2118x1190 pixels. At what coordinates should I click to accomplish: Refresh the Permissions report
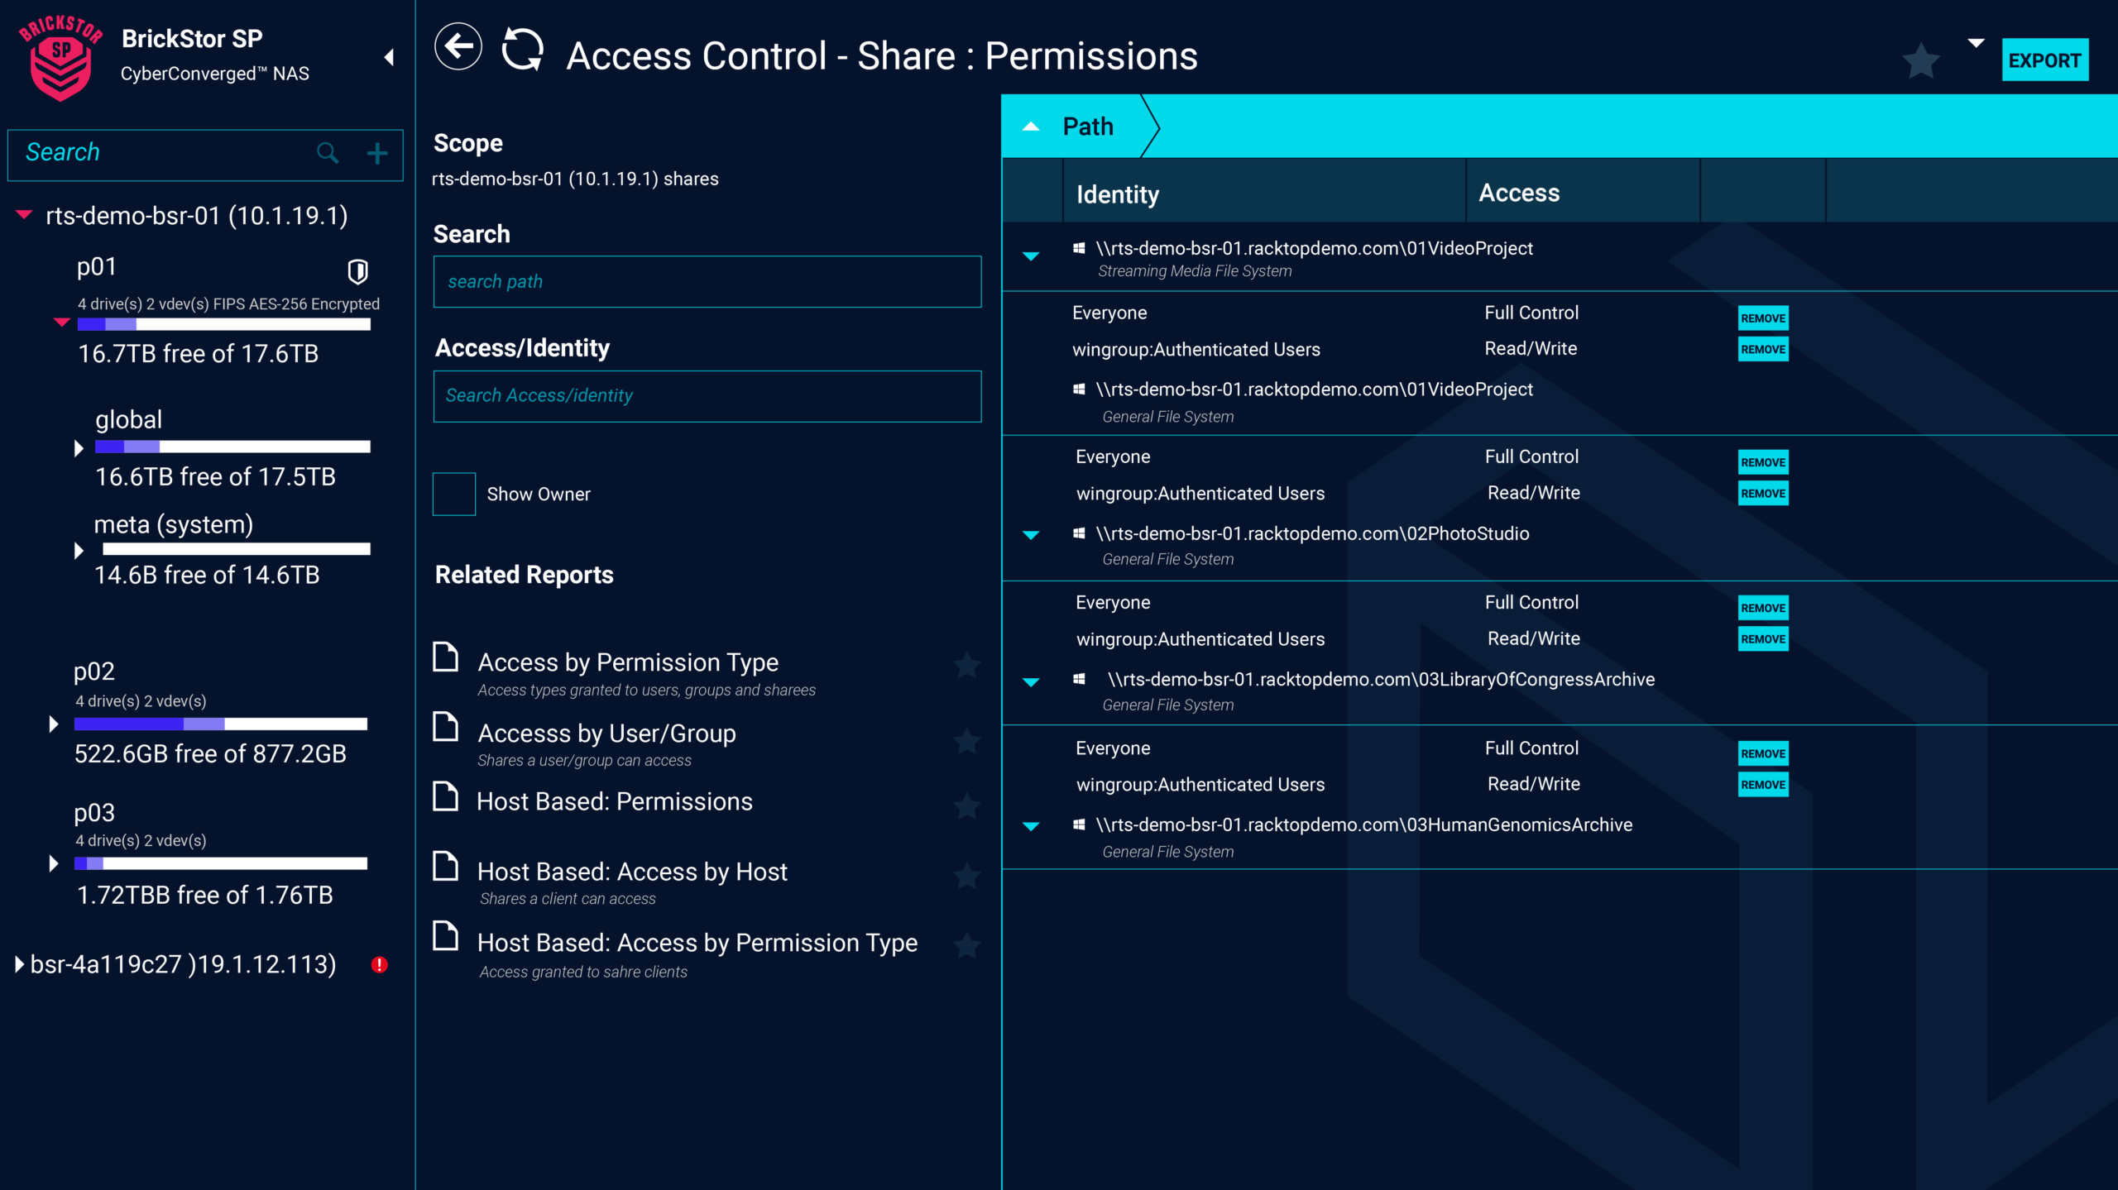(523, 49)
